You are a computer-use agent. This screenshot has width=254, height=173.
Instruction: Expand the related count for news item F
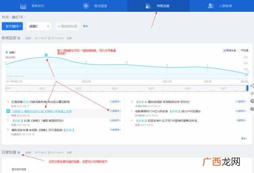pyautogui.click(x=241, y=111)
